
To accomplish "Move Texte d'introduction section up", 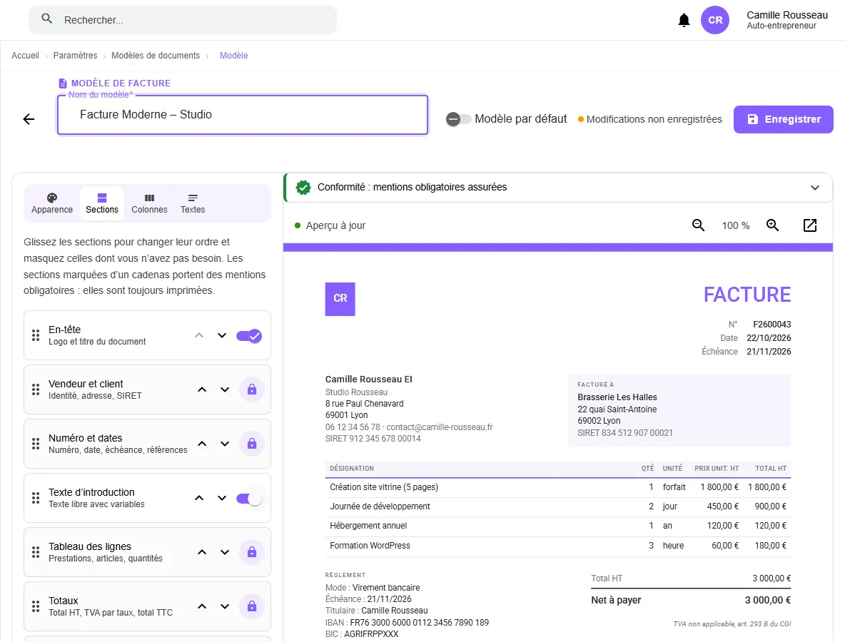I will [x=199, y=498].
